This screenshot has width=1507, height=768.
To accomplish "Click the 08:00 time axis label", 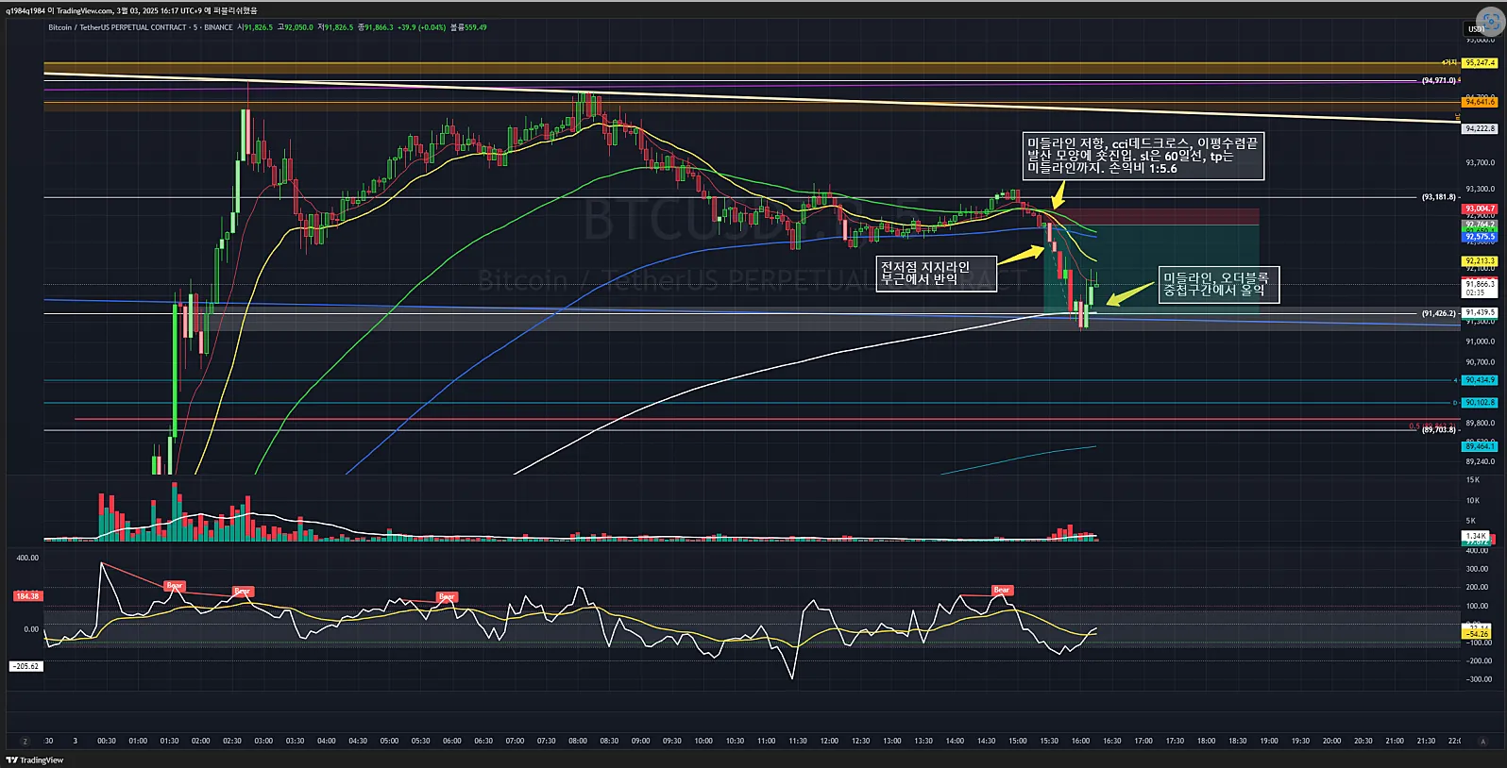I will [x=578, y=741].
